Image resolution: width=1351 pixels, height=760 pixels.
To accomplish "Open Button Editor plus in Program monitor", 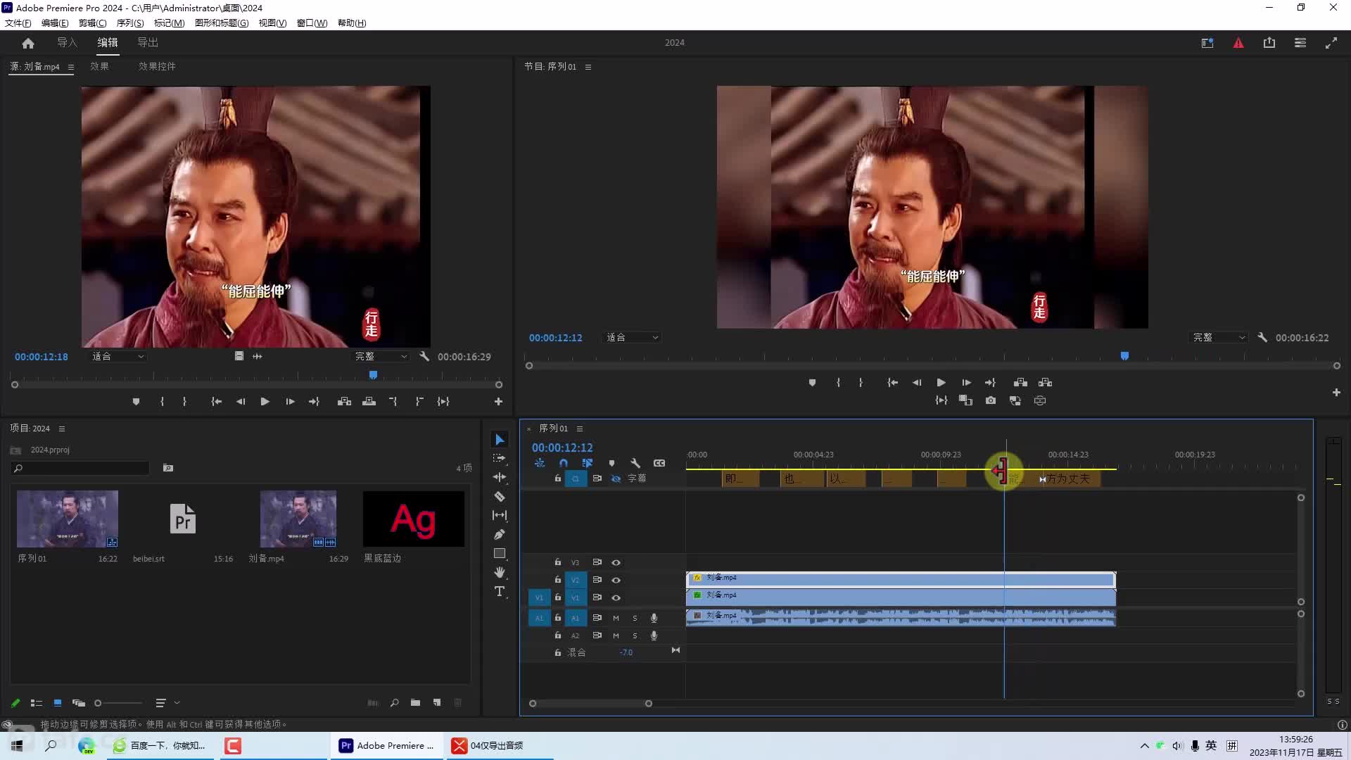I will [x=1336, y=393].
